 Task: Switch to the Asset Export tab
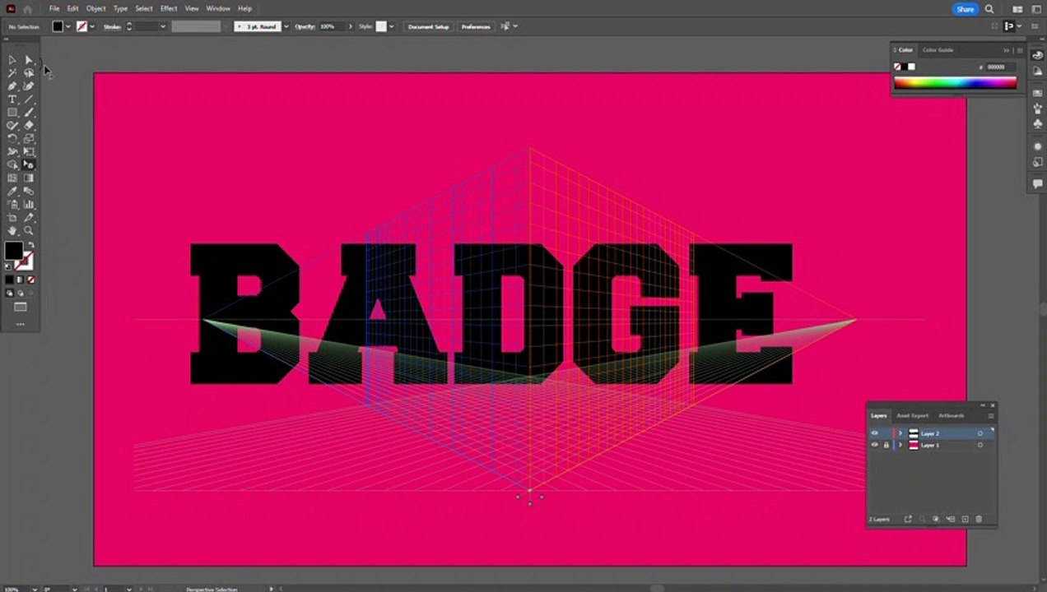(912, 415)
